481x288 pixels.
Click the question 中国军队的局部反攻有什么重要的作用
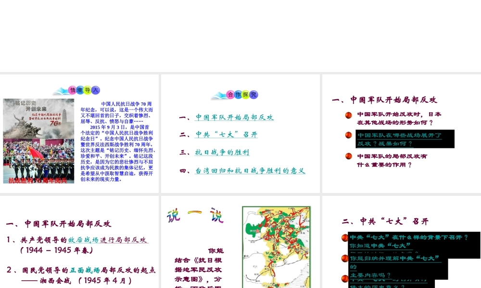[392, 160]
